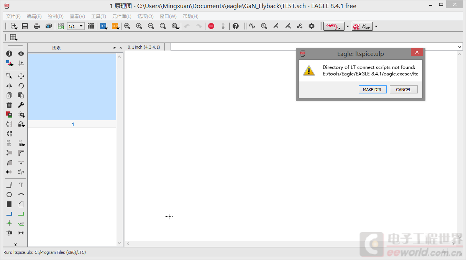Screen dimensions: 466x260
Task: Select the blue Bus tool
Action: (9, 214)
